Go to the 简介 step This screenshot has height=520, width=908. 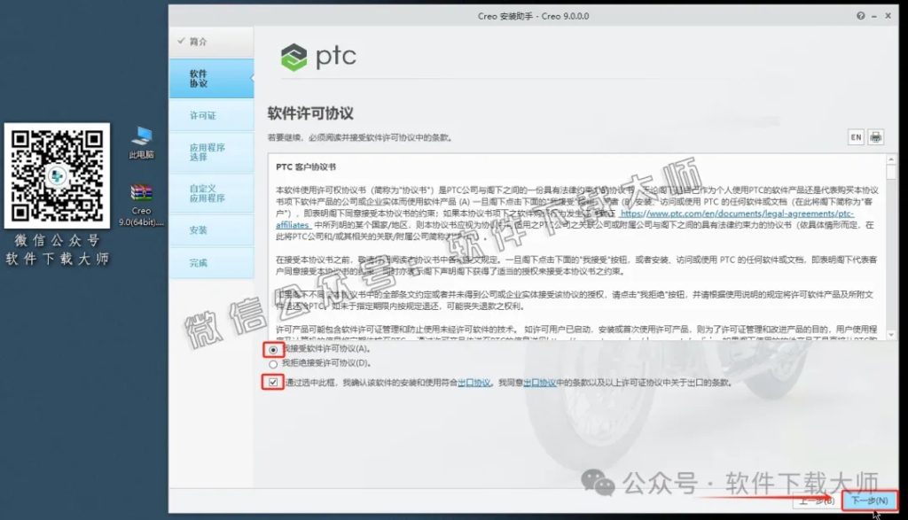[211, 42]
